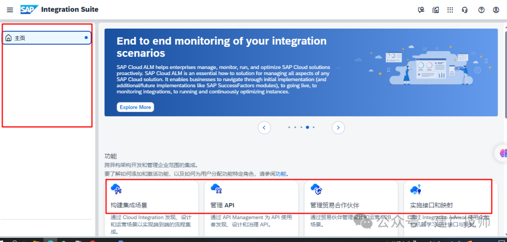Click the 跨异构架构开发和管理企业范围的集成 subtitle
The image size is (507, 242).
coord(151,165)
